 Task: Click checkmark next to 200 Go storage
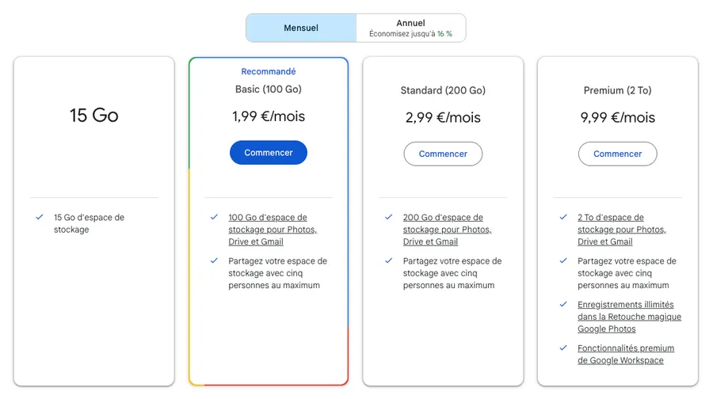pos(388,217)
